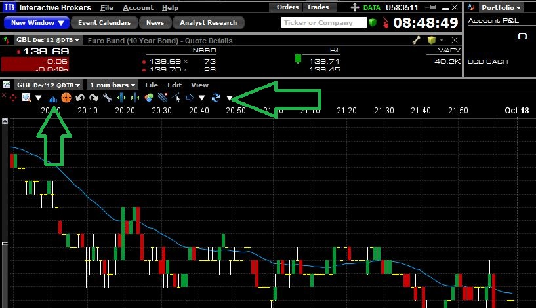Click the orange crosshair target icon
Screen dimensions: 536x308
pos(66,98)
